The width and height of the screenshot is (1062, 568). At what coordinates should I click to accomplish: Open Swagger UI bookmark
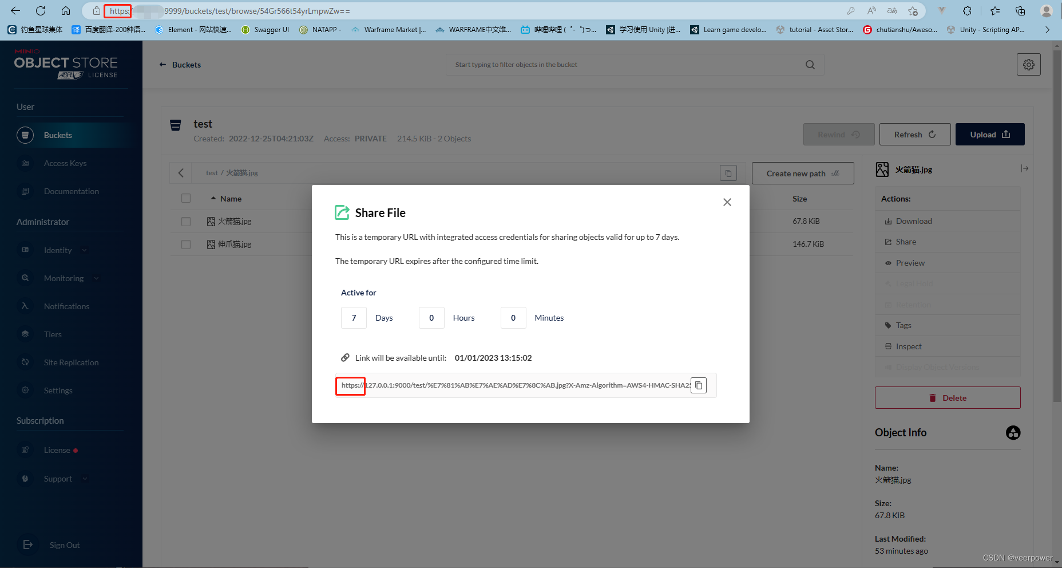tap(265, 30)
